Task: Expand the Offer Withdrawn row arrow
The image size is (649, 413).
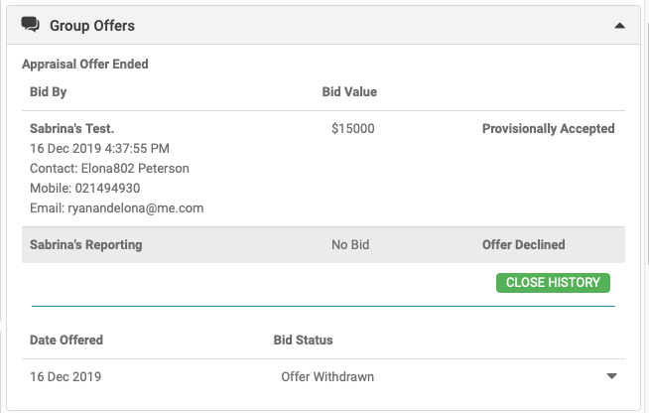Action: (611, 376)
